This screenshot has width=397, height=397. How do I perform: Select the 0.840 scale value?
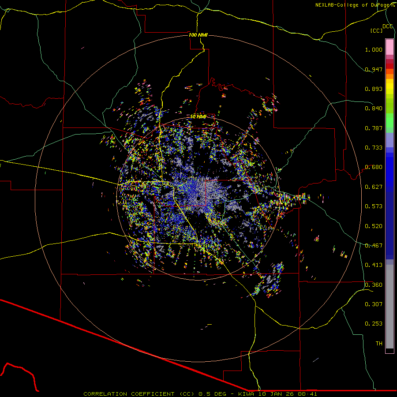[374, 109]
